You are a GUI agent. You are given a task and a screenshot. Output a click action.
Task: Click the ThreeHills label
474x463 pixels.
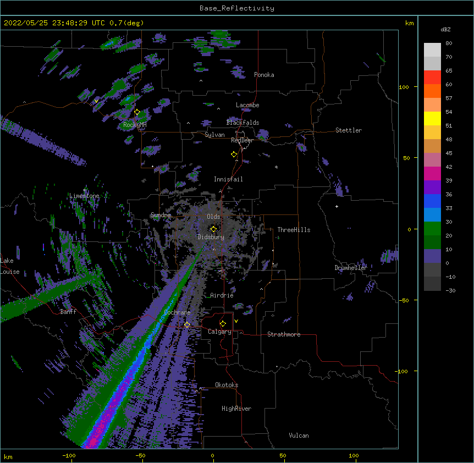point(294,230)
